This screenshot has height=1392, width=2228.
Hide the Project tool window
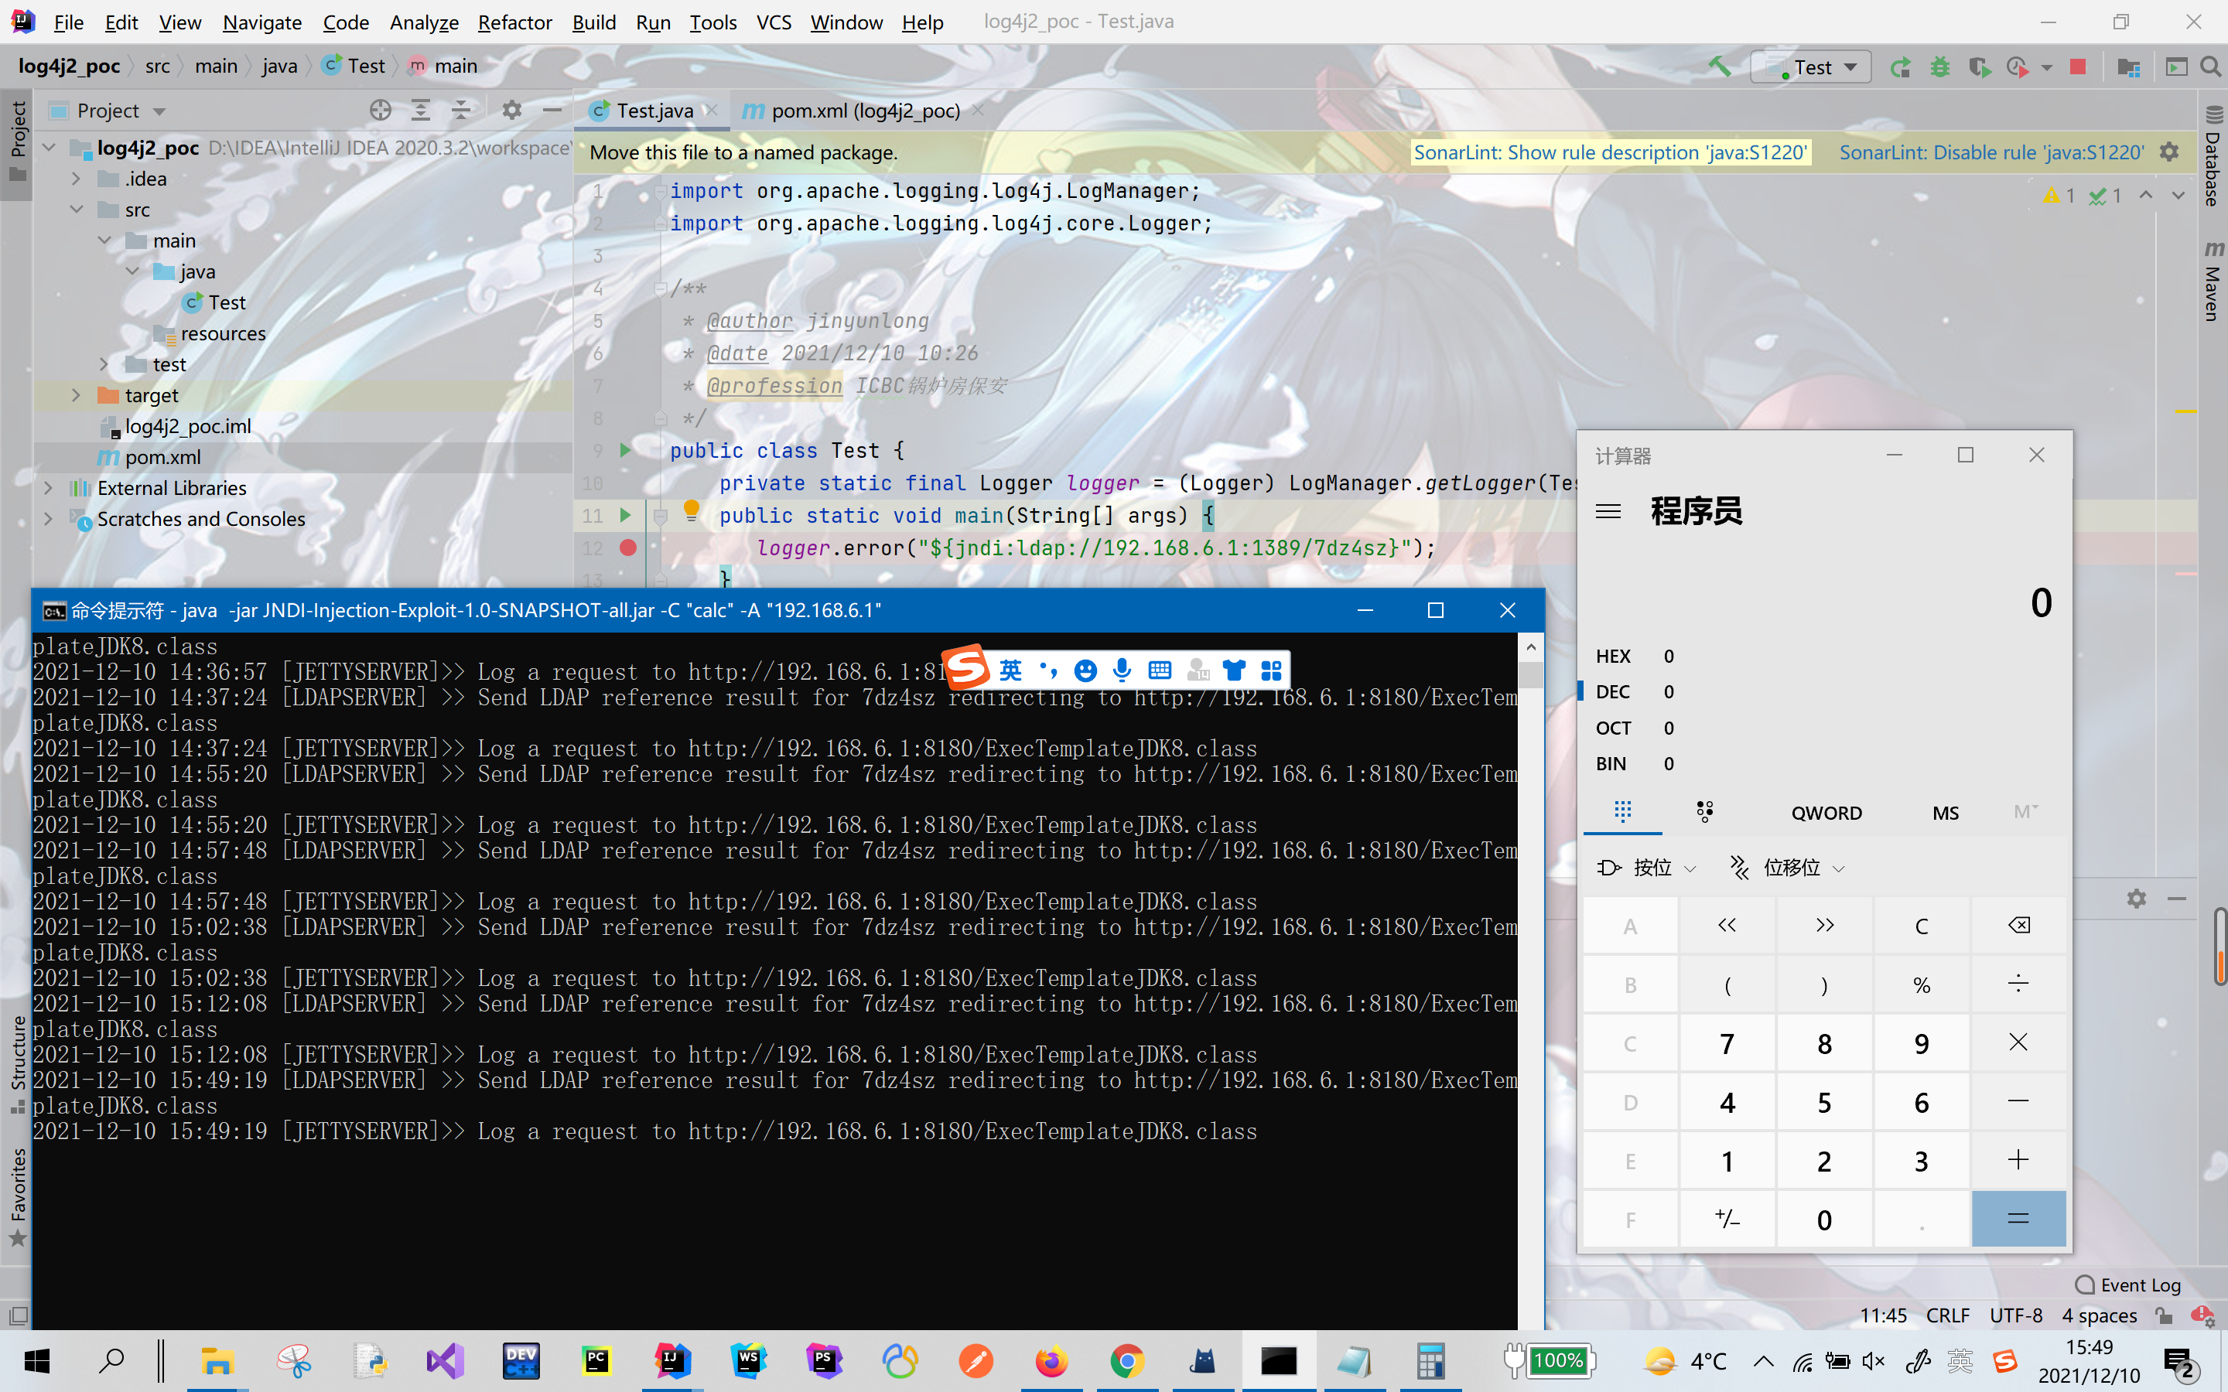[552, 111]
